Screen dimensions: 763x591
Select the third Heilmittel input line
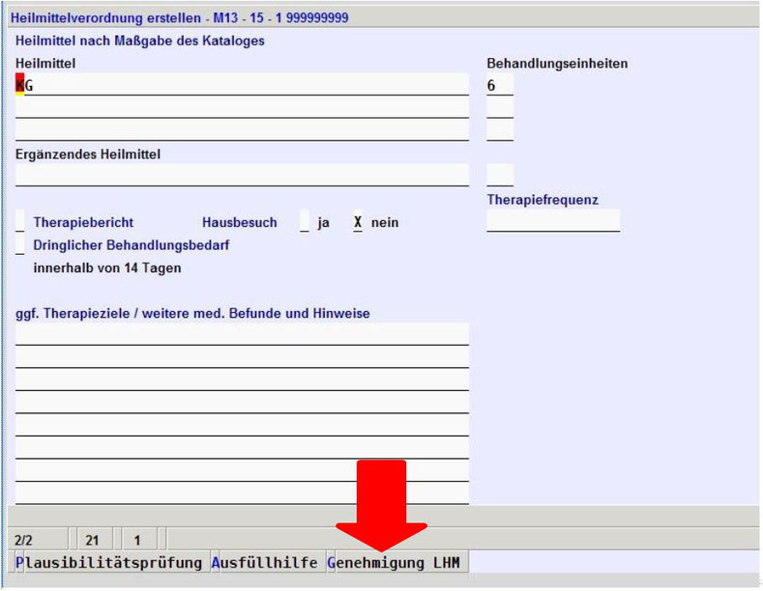[x=242, y=130]
